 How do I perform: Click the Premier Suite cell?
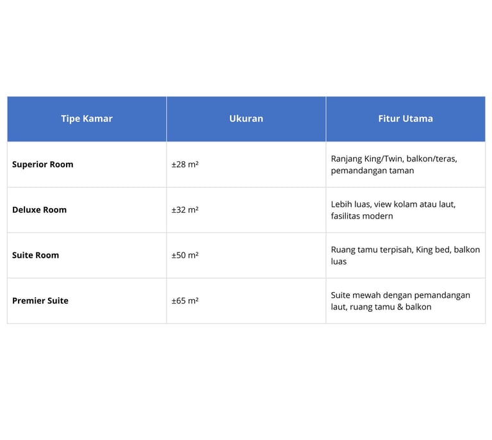tap(40, 301)
